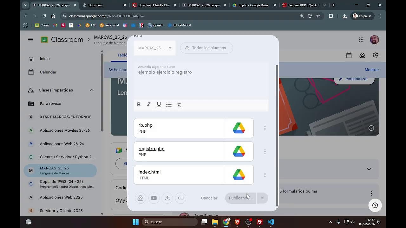Open options menu for the index.html attachment
406x228 pixels.
(265, 175)
